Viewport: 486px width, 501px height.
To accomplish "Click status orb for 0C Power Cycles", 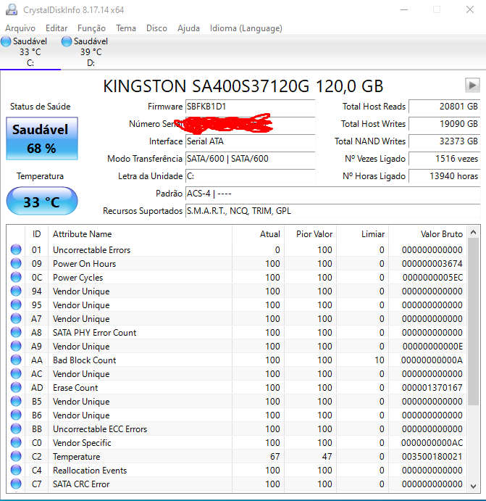I will point(16,277).
